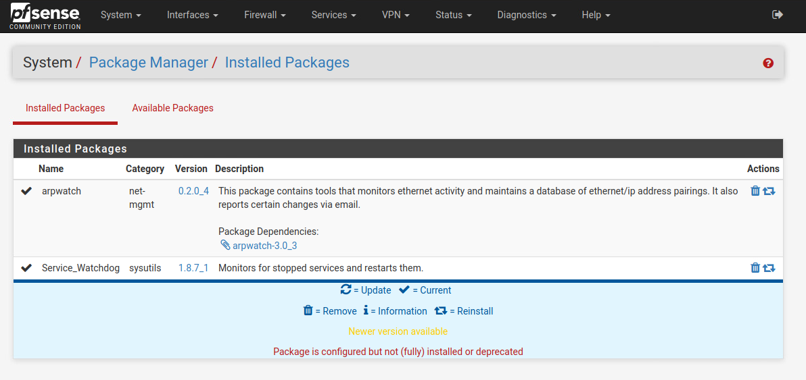Click the logout icon in the navbar
806x380 pixels.
point(778,15)
